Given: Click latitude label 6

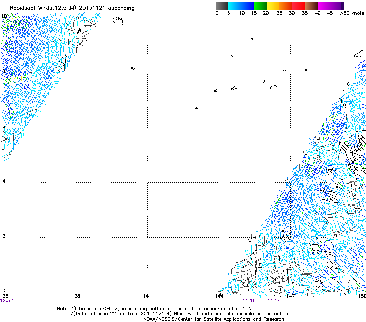Looking at the screenshot, I should [4, 126].
